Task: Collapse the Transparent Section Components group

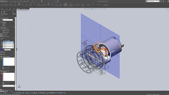Action: pos(14,71)
